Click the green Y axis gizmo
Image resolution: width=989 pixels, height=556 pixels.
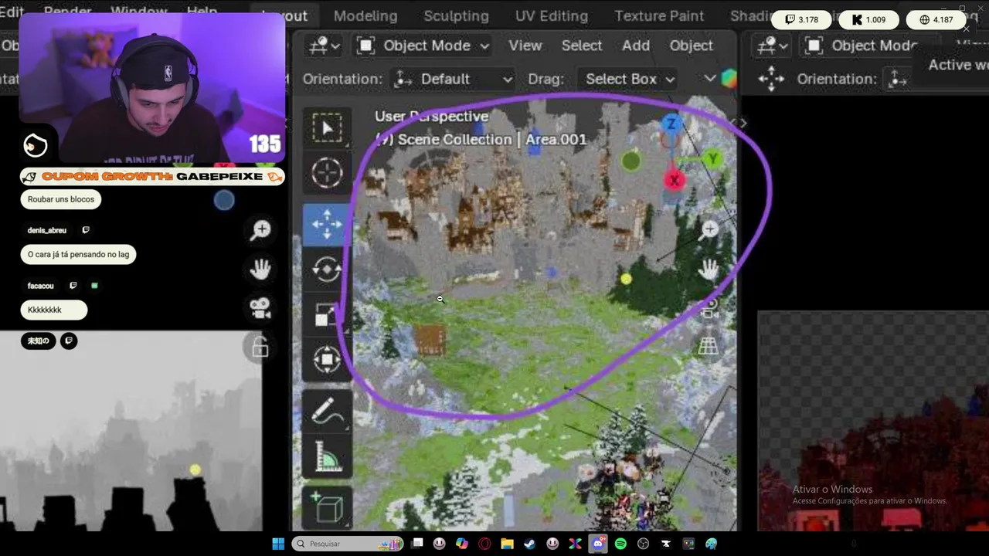pyautogui.click(x=712, y=159)
